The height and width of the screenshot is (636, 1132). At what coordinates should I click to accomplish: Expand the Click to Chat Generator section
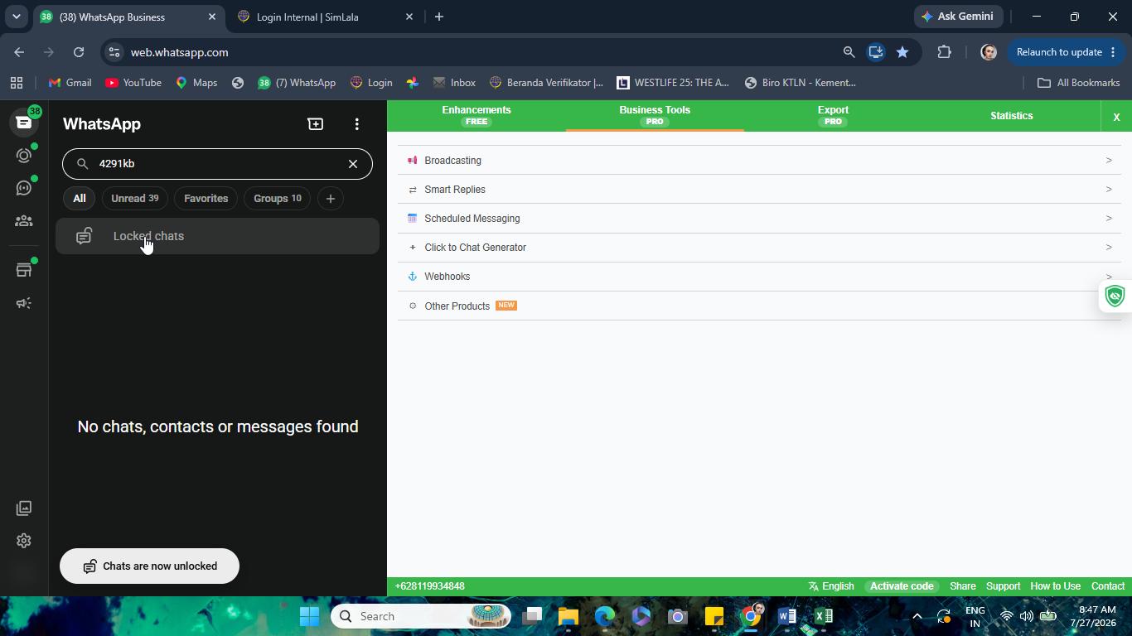point(759,248)
